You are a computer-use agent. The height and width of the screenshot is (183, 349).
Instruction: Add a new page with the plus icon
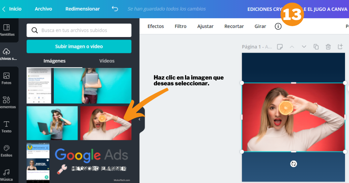point(340,46)
